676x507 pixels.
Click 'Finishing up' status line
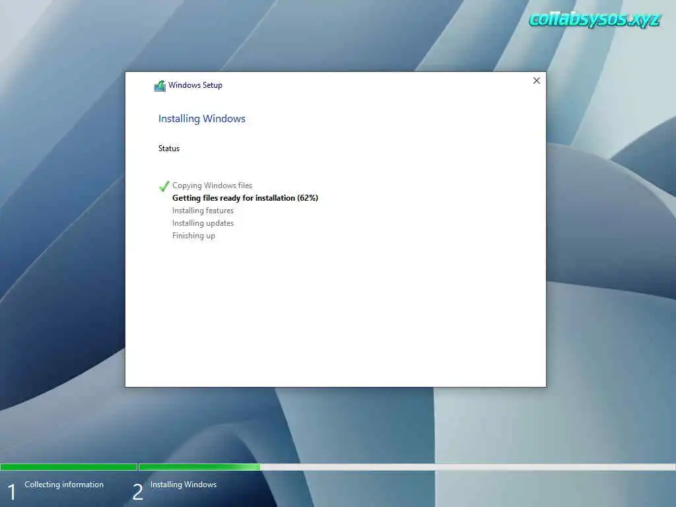click(193, 236)
